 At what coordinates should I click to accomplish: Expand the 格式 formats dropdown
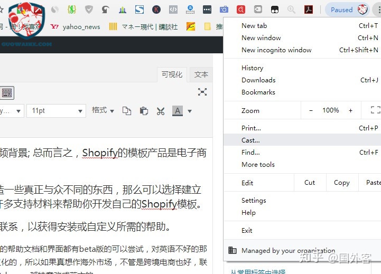pyautogui.click(x=103, y=110)
